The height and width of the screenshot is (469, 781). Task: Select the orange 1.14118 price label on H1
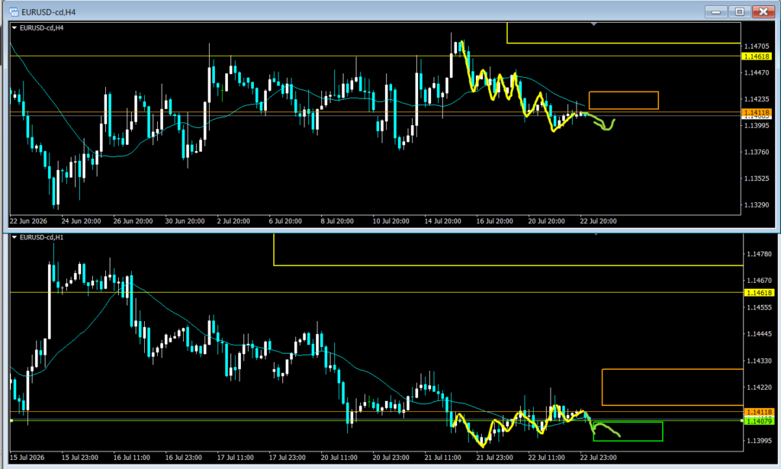coord(759,412)
